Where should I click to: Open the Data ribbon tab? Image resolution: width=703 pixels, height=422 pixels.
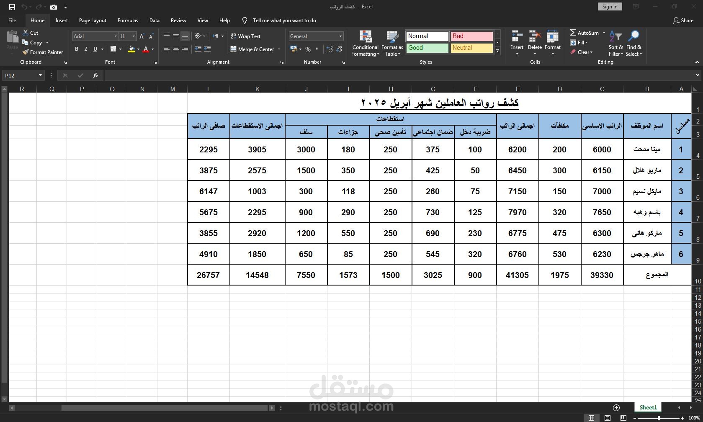click(154, 20)
